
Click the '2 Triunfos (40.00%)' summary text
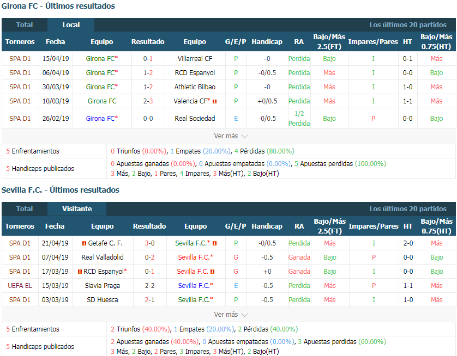[141, 329]
